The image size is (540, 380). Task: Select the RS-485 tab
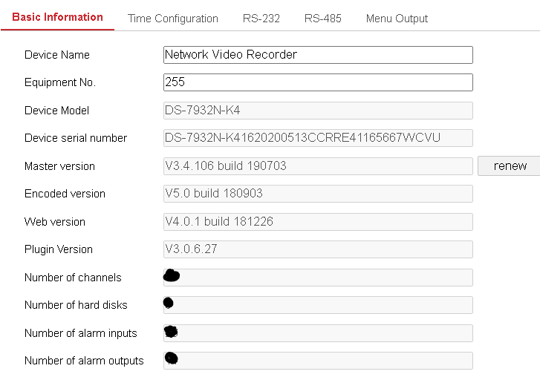pyautogui.click(x=322, y=19)
